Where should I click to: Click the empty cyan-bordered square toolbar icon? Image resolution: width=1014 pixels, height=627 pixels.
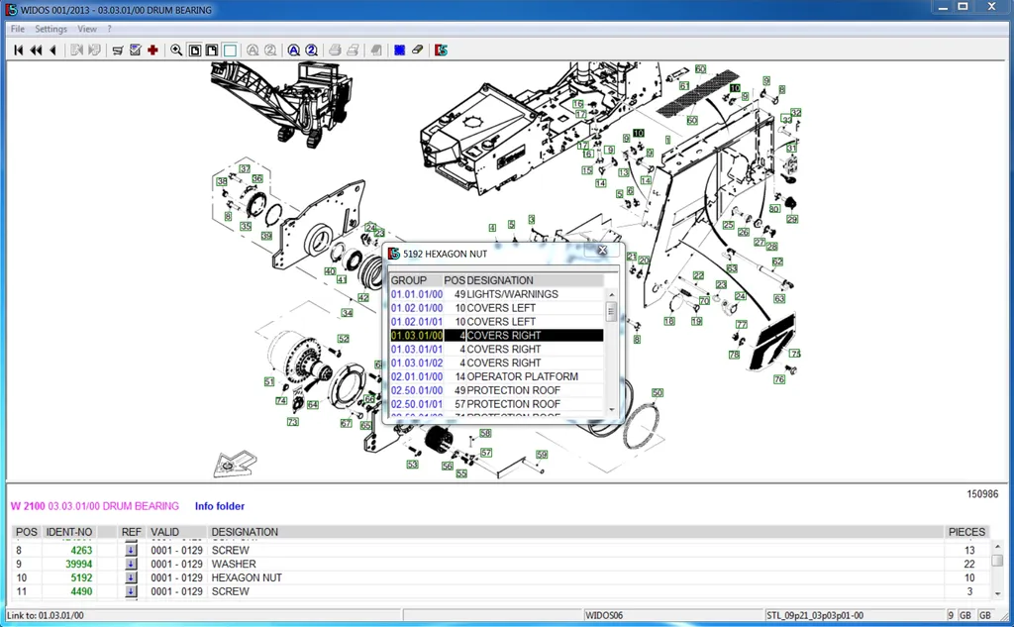pos(230,50)
